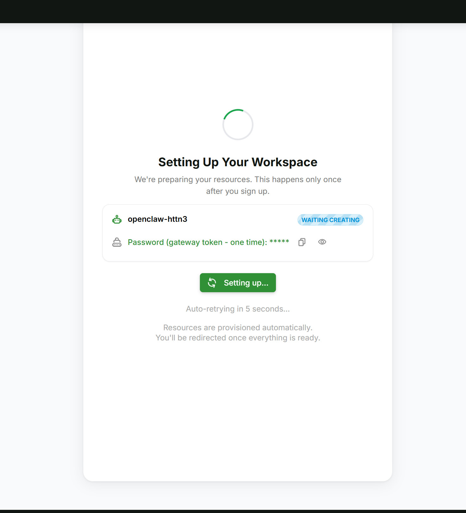466x513 pixels.
Task: Click the dark footer bar at bottom
Action: [233, 511]
